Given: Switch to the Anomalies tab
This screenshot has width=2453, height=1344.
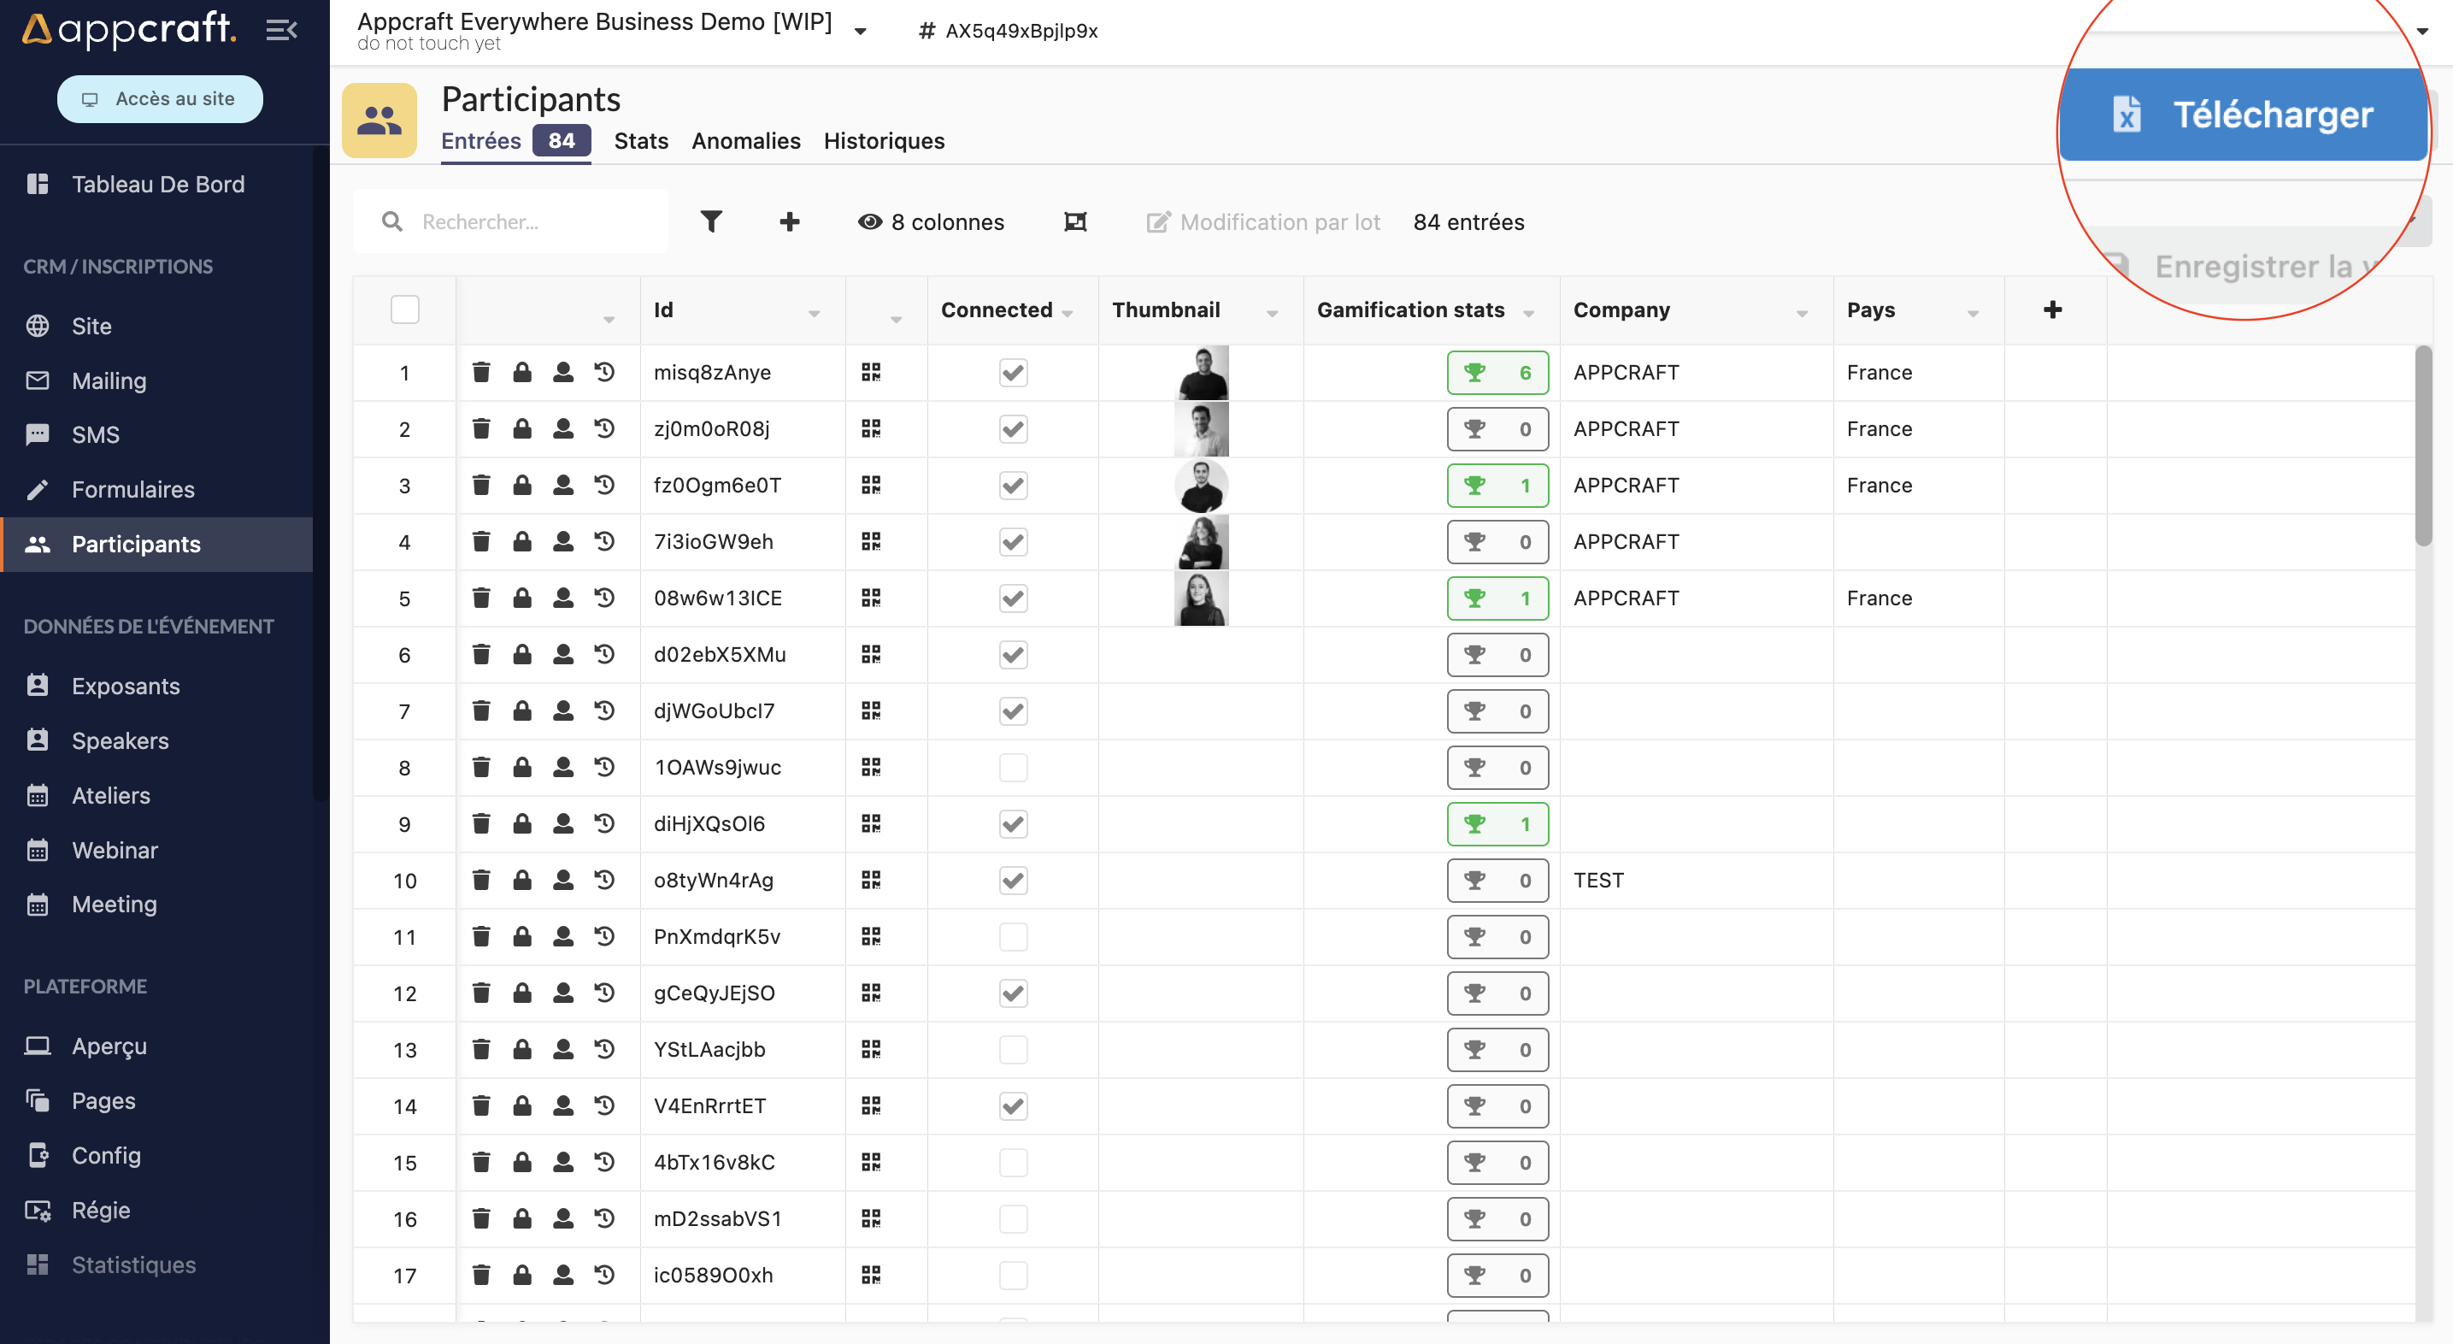Looking at the screenshot, I should [x=745, y=141].
